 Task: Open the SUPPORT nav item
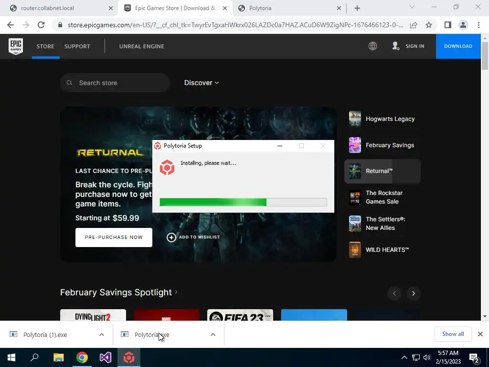point(77,46)
